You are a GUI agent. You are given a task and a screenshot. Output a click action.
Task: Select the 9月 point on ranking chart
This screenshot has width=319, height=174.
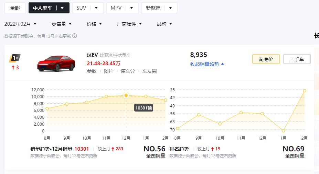pos(199,115)
